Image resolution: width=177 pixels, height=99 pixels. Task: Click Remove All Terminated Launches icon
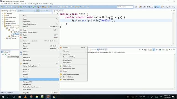[145, 50]
